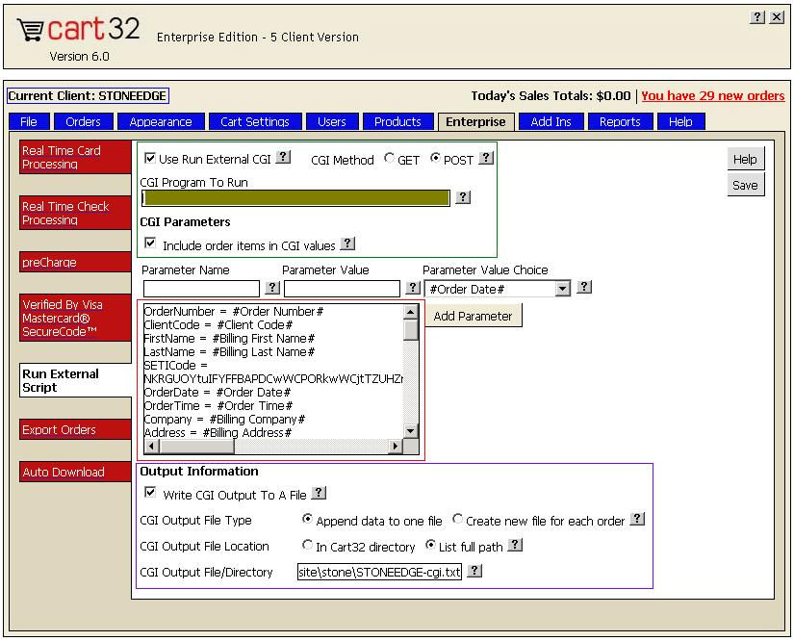Click the question mark icon in title bar
Image resolution: width=794 pixels, height=641 pixels.
[756, 17]
